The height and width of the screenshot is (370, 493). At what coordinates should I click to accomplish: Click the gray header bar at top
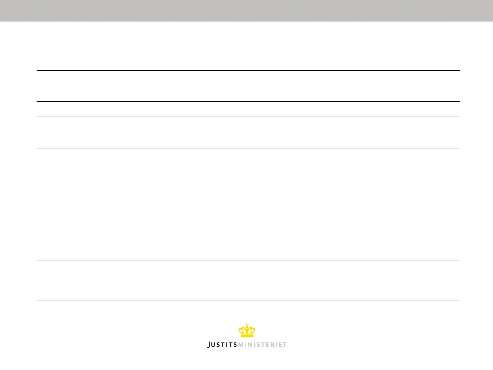point(246,11)
